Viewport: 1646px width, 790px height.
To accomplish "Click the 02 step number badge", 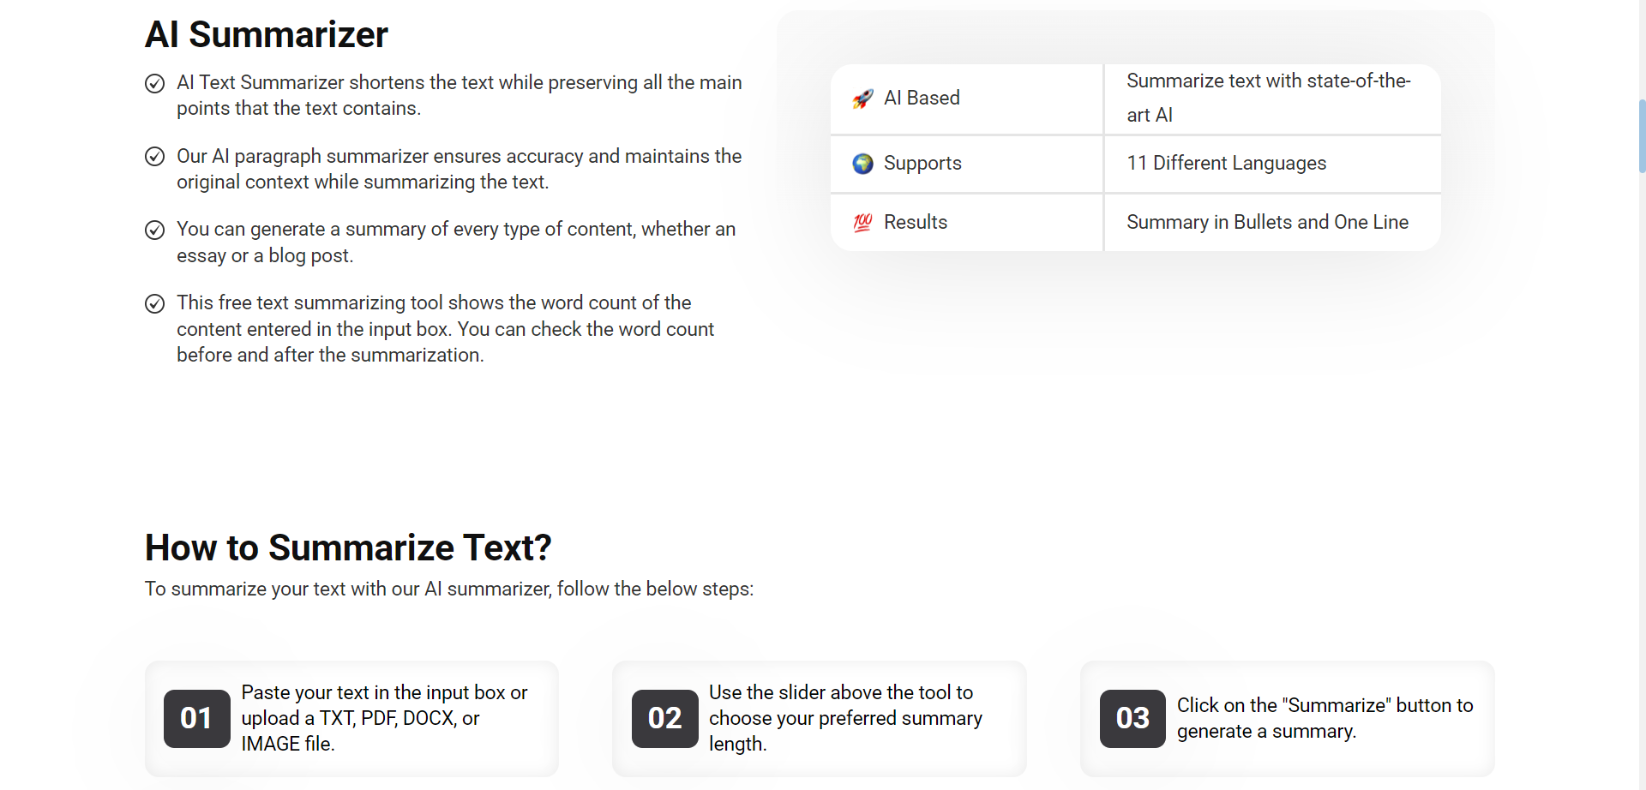I will 665,719.
